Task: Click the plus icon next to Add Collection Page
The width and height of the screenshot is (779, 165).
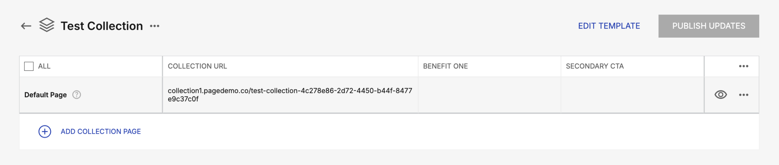Action: pos(45,131)
